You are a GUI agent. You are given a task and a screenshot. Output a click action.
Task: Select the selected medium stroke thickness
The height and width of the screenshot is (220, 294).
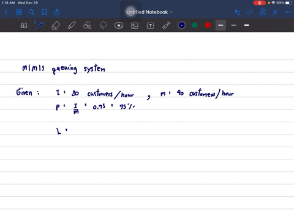coord(221,25)
